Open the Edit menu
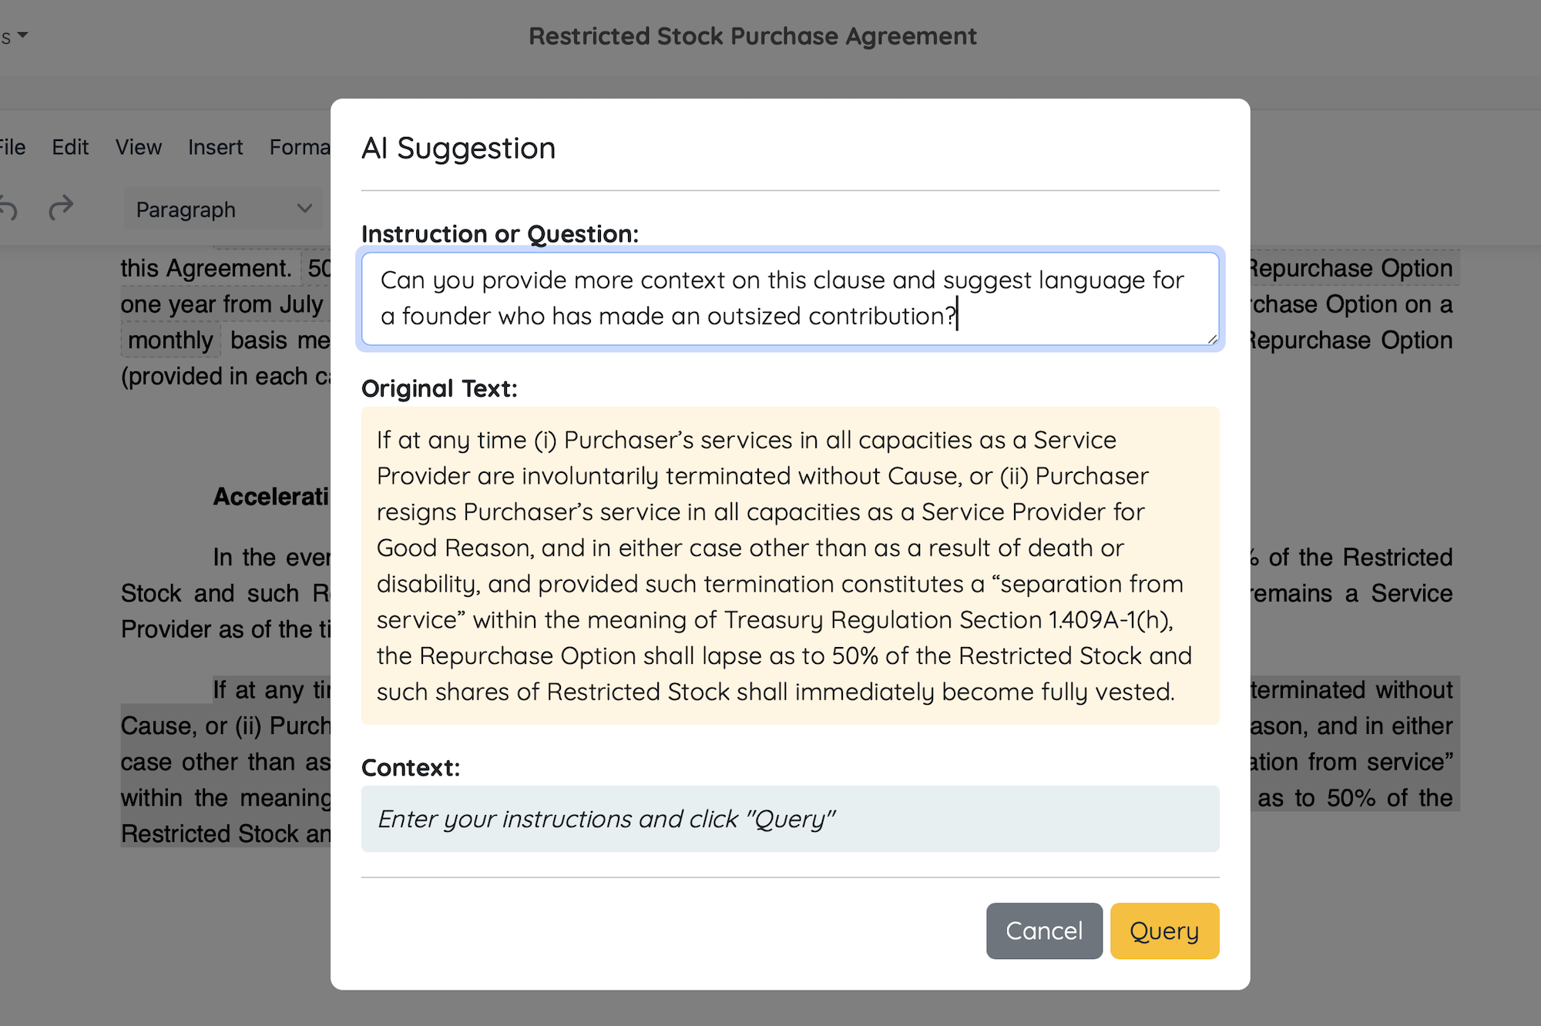The width and height of the screenshot is (1541, 1026). (x=70, y=147)
